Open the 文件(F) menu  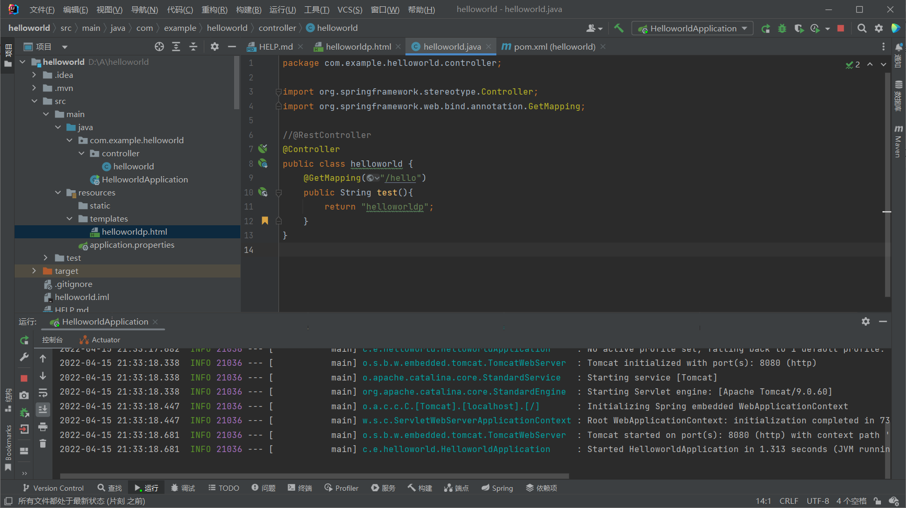[x=42, y=9]
